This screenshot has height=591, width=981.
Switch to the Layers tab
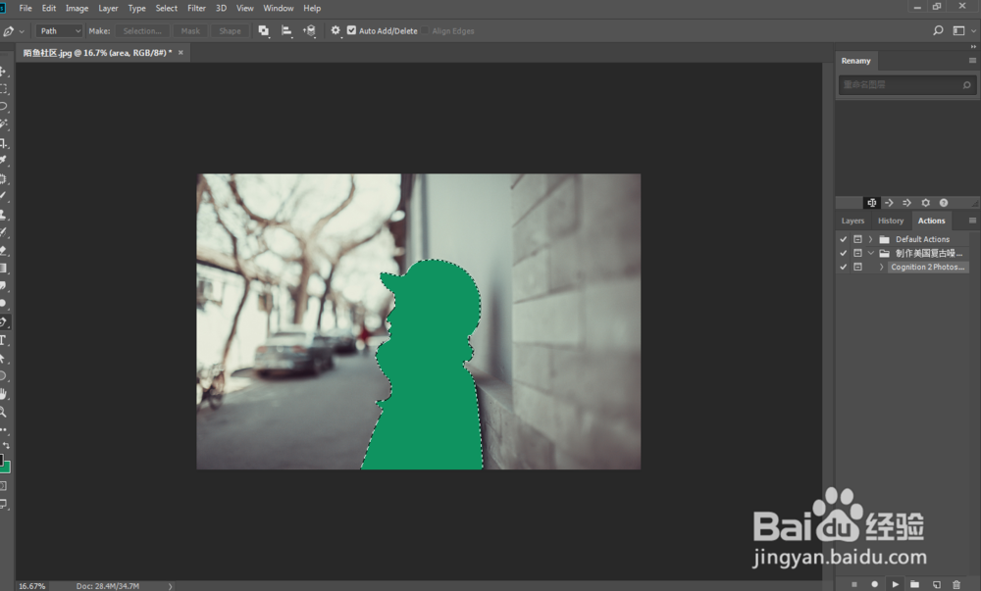(852, 221)
